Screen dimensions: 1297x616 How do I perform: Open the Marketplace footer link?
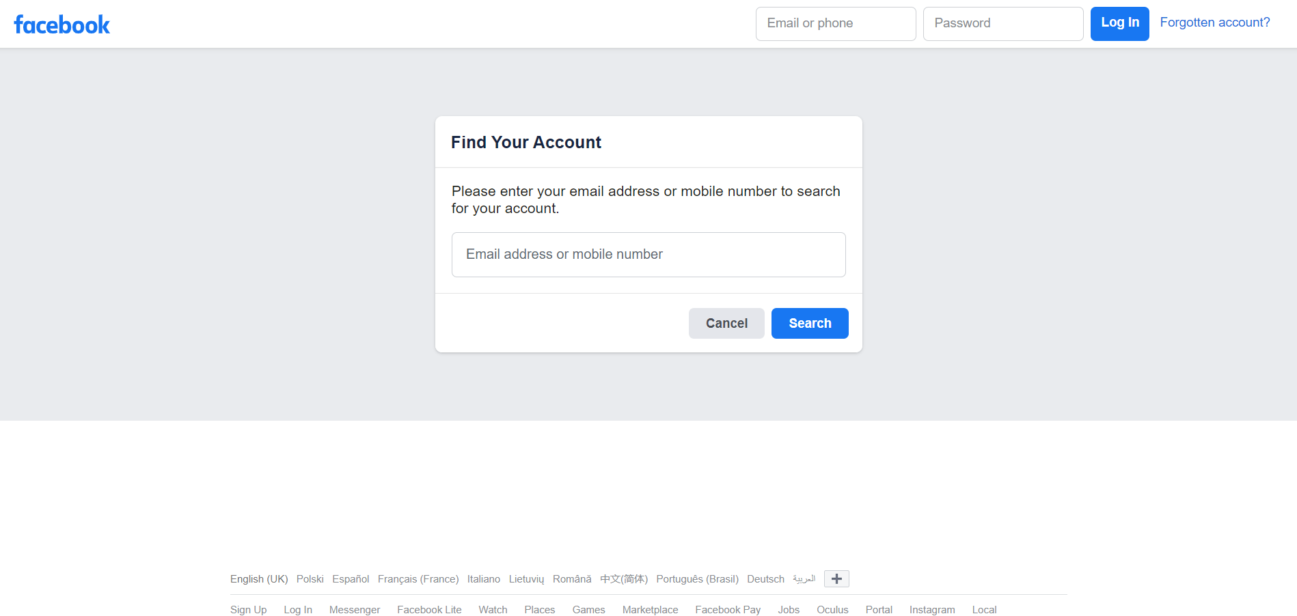[650, 610]
